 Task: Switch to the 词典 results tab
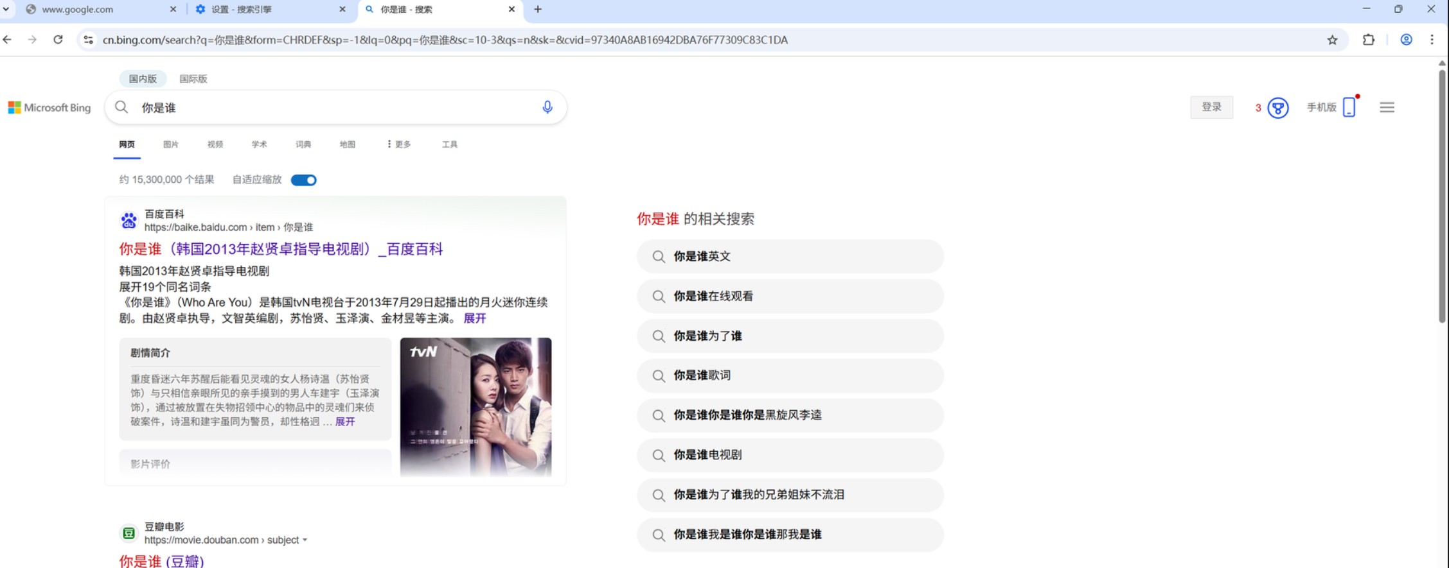(x=303, y=144)
